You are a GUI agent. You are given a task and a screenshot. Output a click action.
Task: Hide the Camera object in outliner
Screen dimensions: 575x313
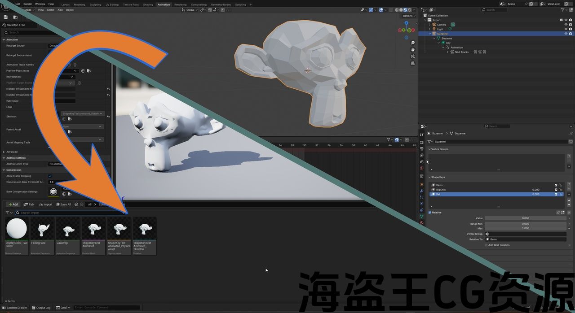pos(566,25)
